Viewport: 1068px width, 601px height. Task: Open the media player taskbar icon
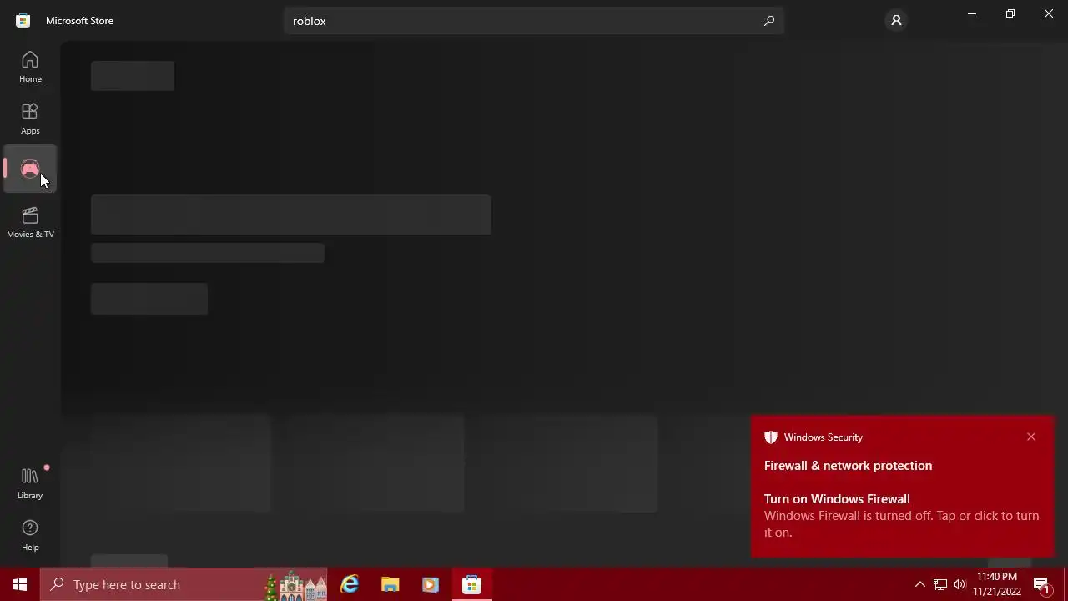[x=431, y=584]
